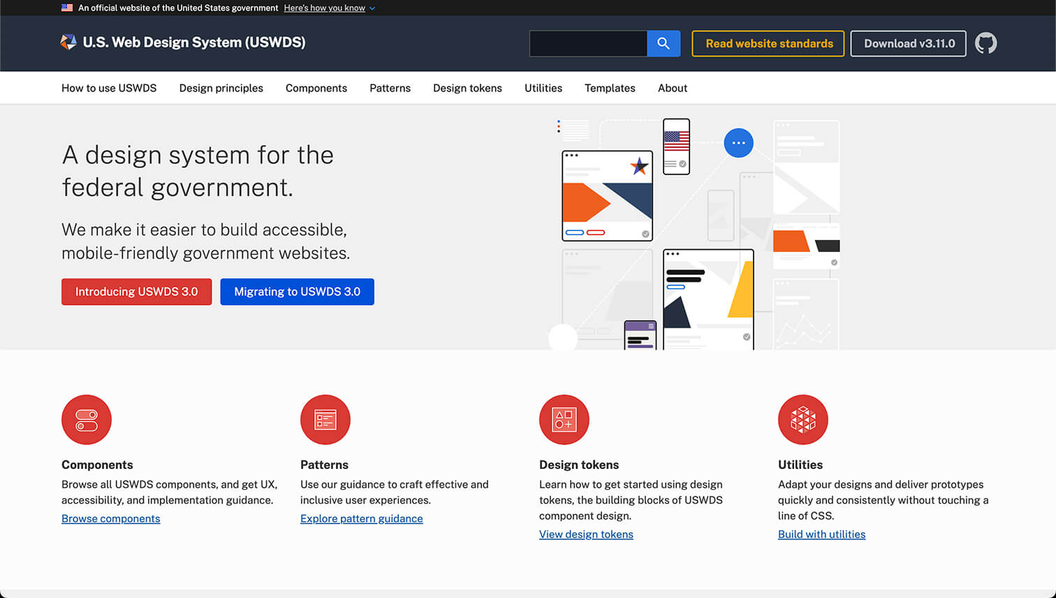Follow the Browse components link

point(111,518)
